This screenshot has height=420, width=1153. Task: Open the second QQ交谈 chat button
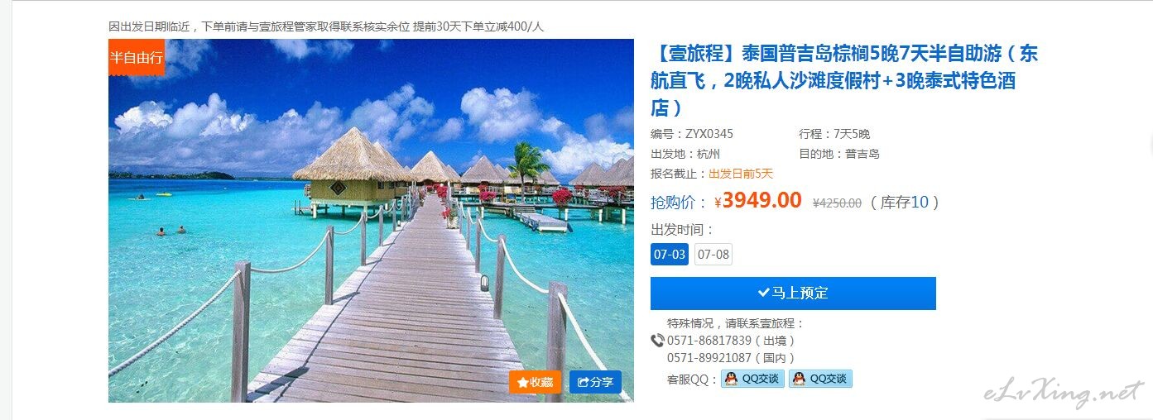coord(820,379)
